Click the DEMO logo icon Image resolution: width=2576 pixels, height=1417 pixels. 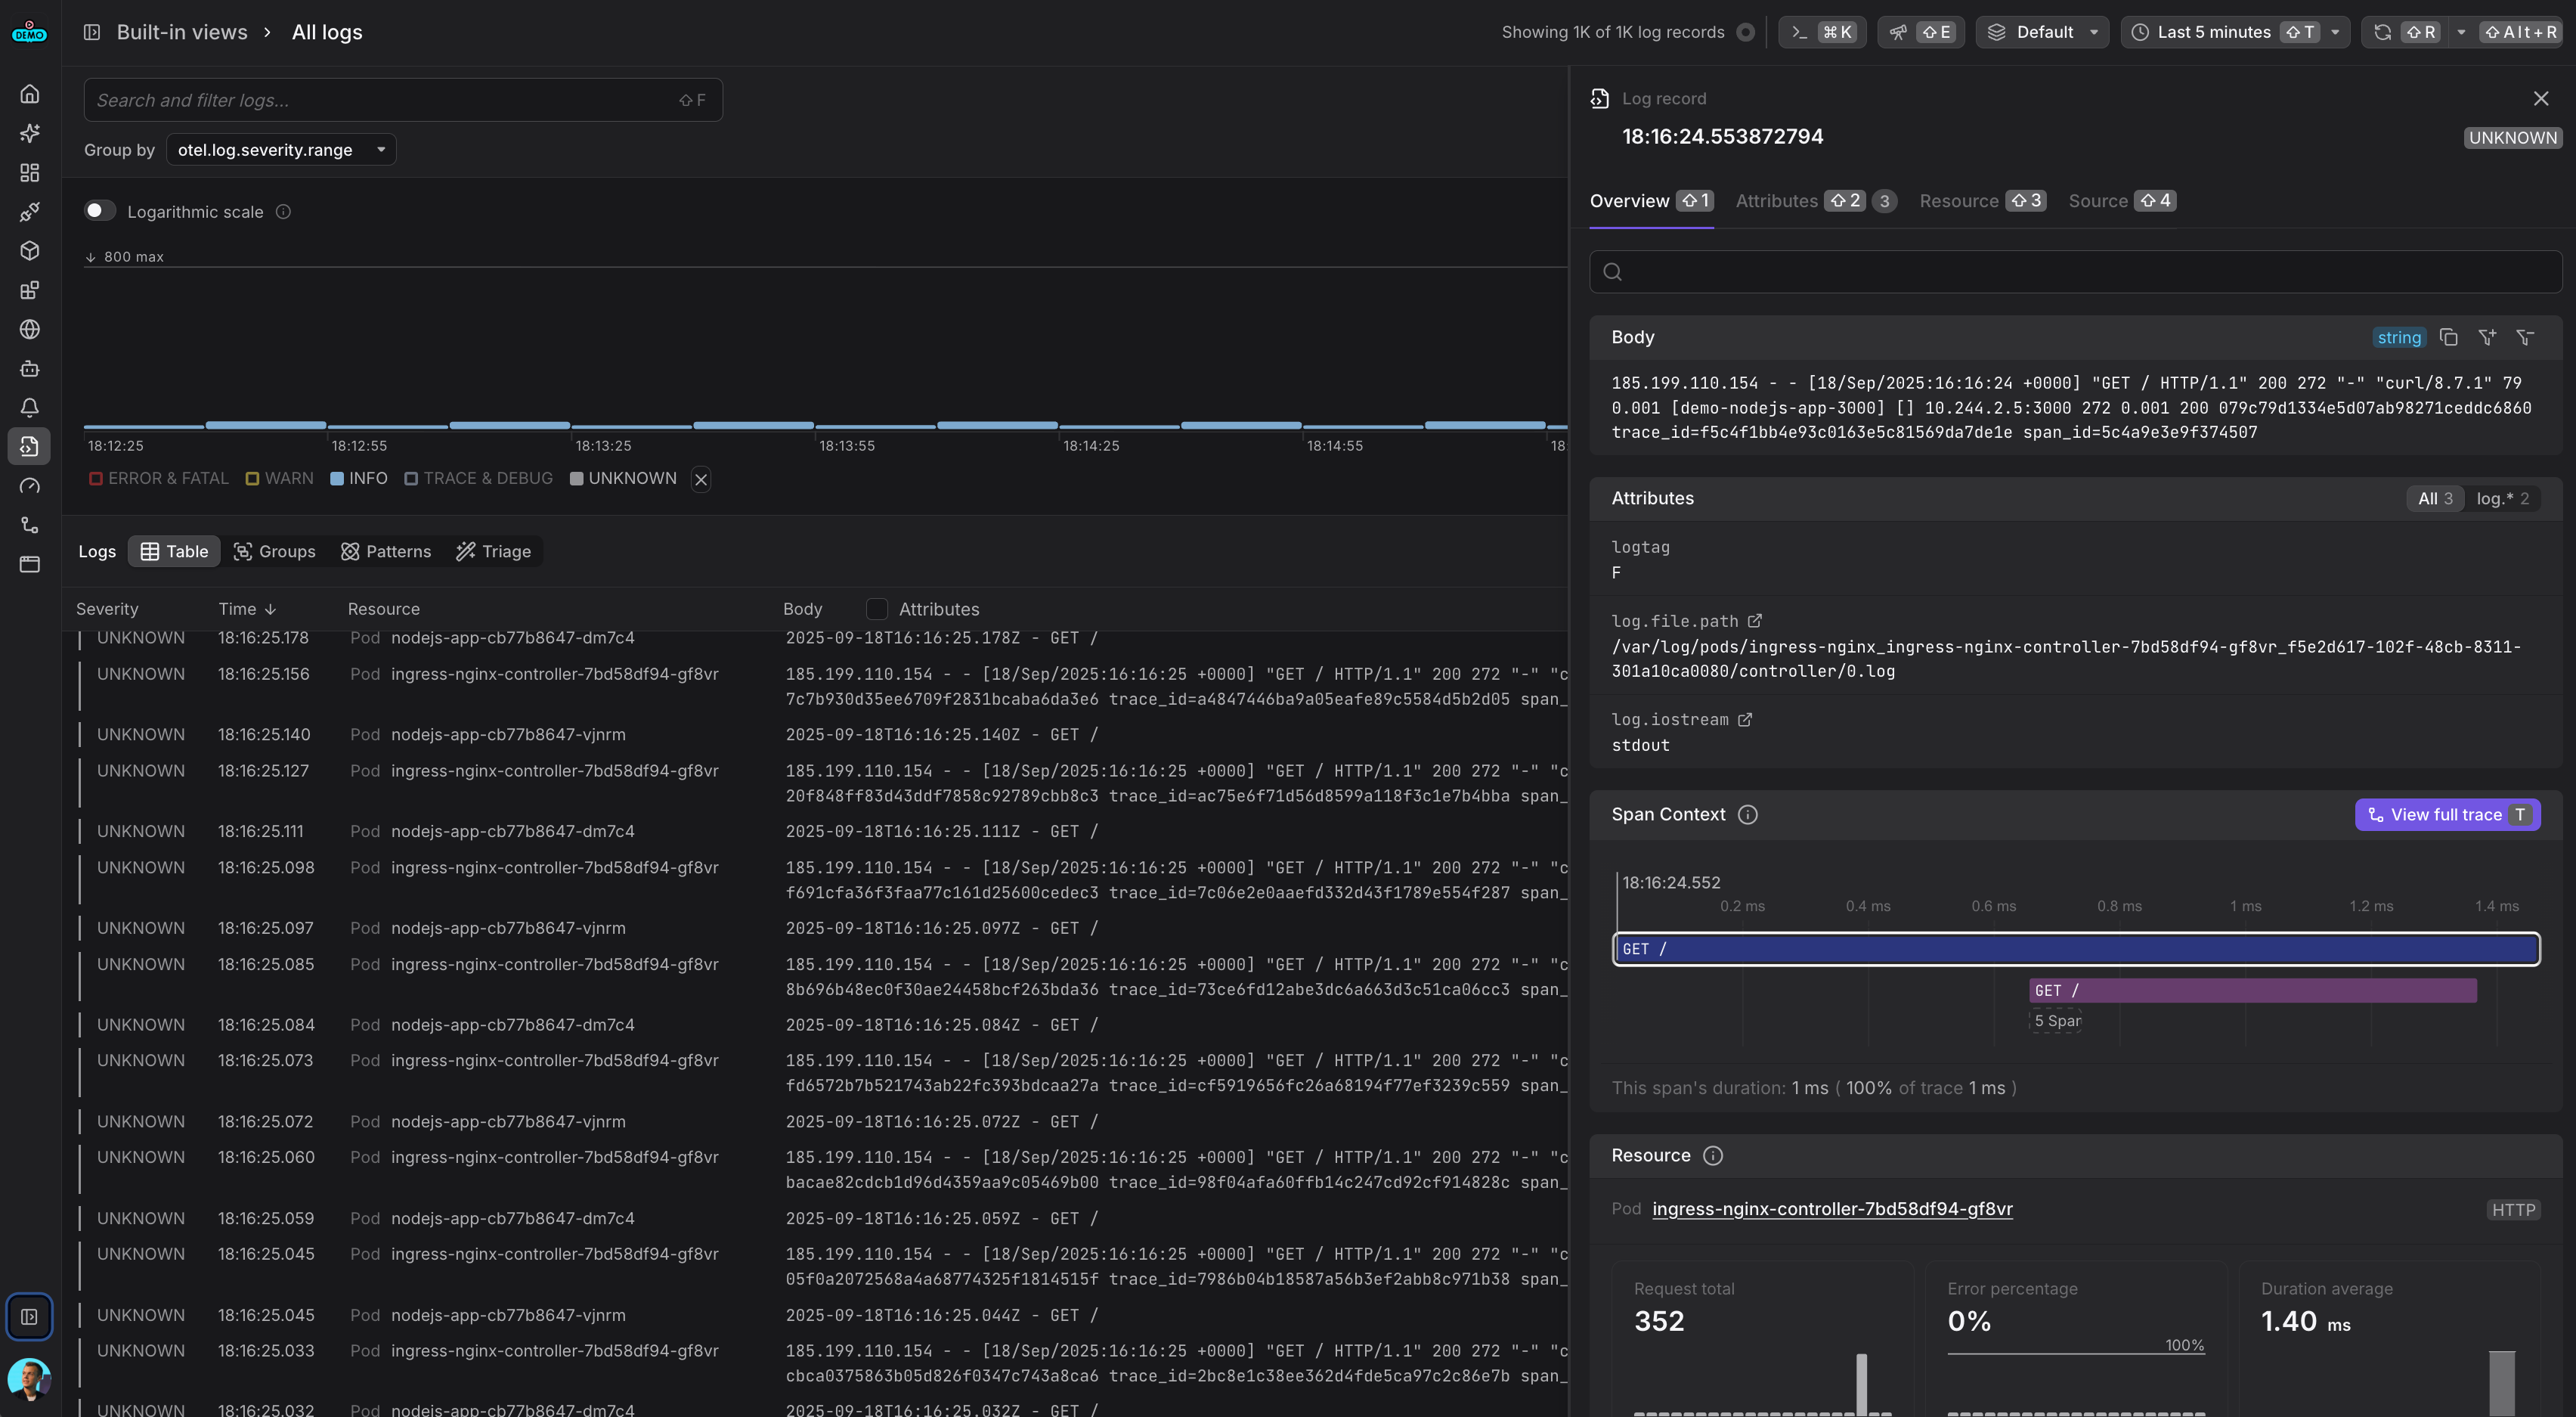(30, 32)
